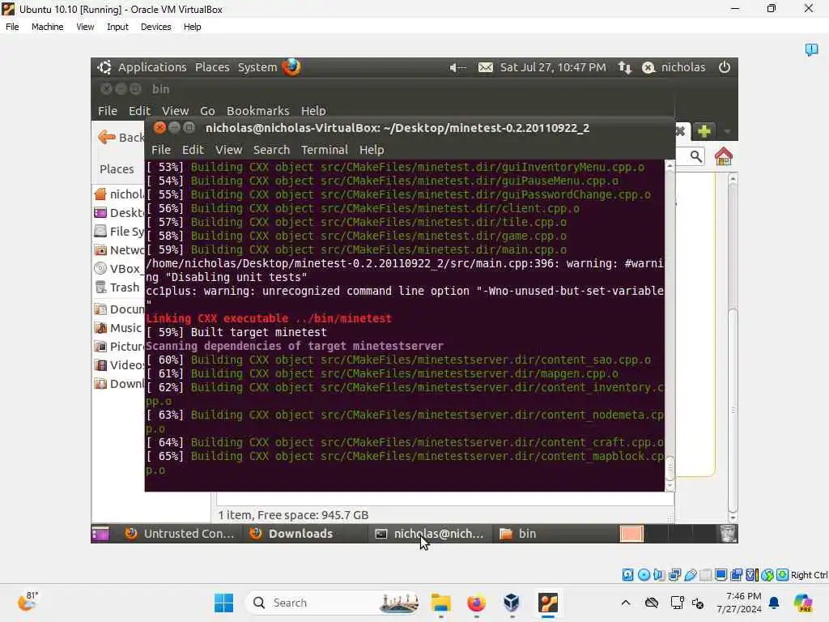Select Desktop in Places sidebar
This screenshot has width=829, height=622.
[119, 213]
